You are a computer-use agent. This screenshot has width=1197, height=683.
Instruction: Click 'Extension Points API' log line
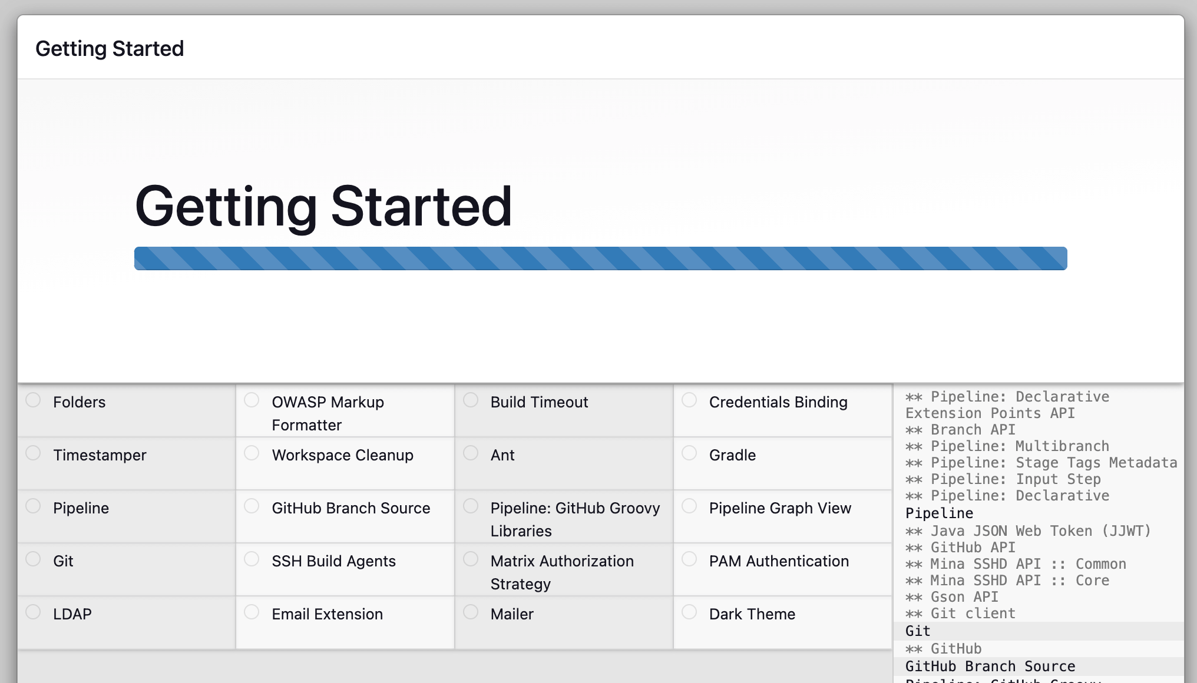click(x=990, y=413)
